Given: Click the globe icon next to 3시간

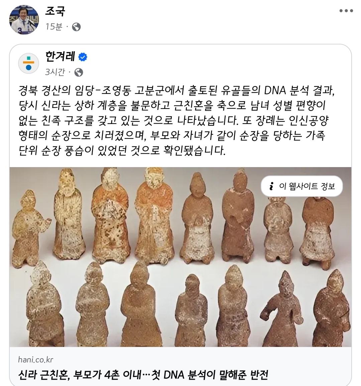Looking at the screenshot, I should [x=79, y=73].
